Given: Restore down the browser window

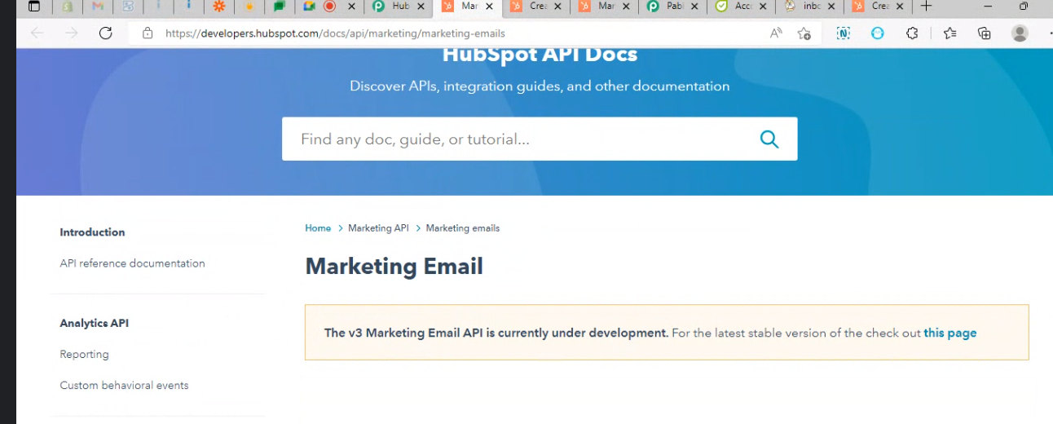Looking at the screenshot, I should pos(1023,7).
